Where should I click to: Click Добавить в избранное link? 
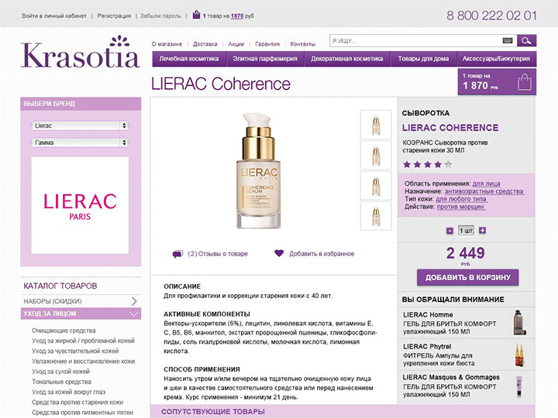pos(322,254)
